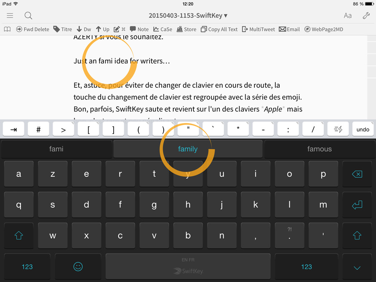Tap the SwiftKey space bar
The width and height of the screenshot is (376, 282).
188,267
